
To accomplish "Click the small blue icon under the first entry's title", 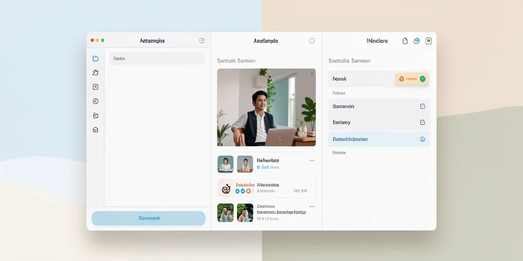I will (x=259, y=167).
